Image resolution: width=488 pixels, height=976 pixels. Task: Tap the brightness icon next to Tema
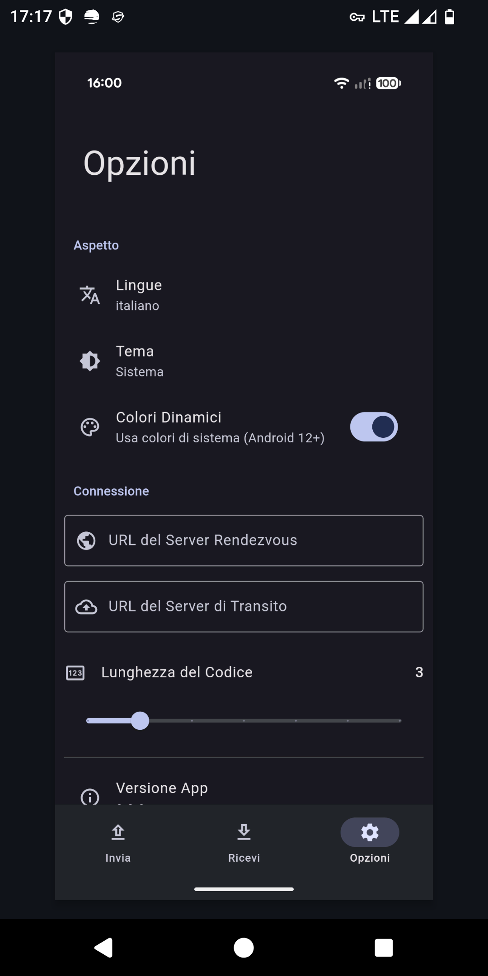coord(90,361)
